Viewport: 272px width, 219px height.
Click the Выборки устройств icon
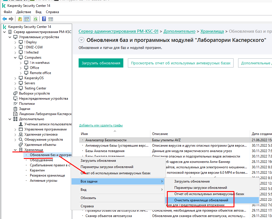tap(15, 93)
